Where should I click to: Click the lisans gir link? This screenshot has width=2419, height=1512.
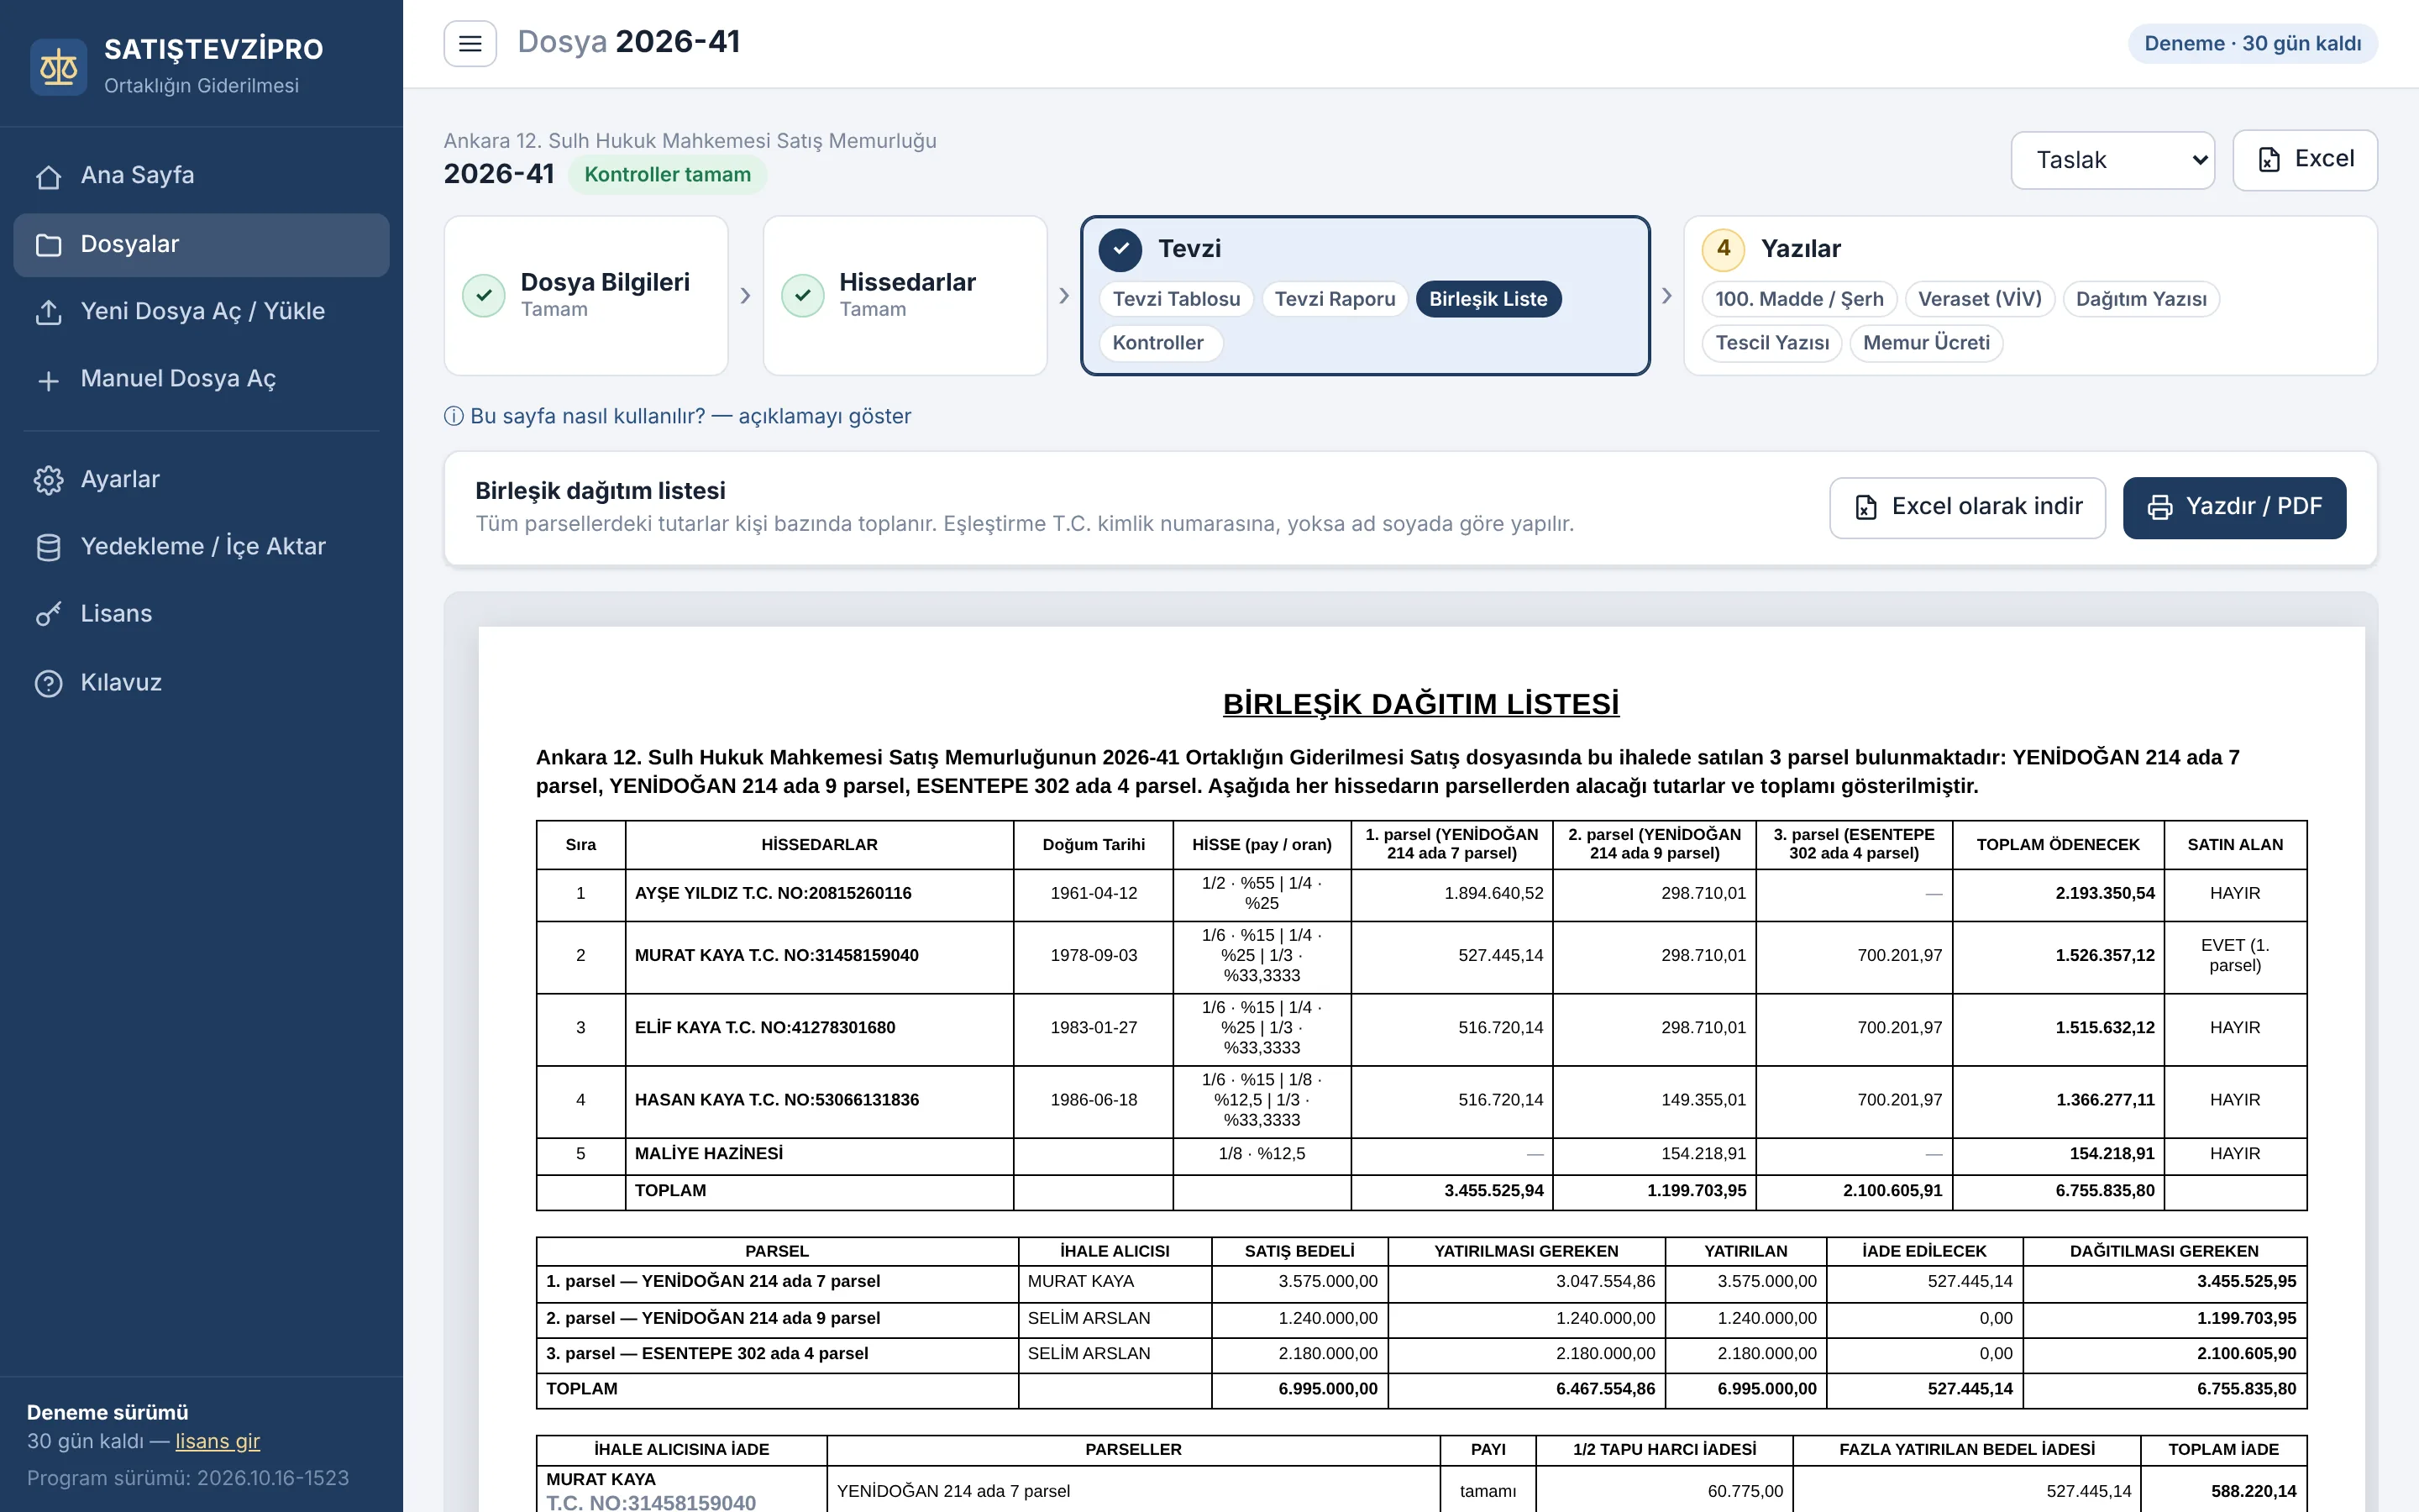217,1441
